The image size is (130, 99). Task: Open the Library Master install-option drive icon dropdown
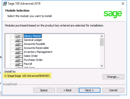(x=19, y=36)
